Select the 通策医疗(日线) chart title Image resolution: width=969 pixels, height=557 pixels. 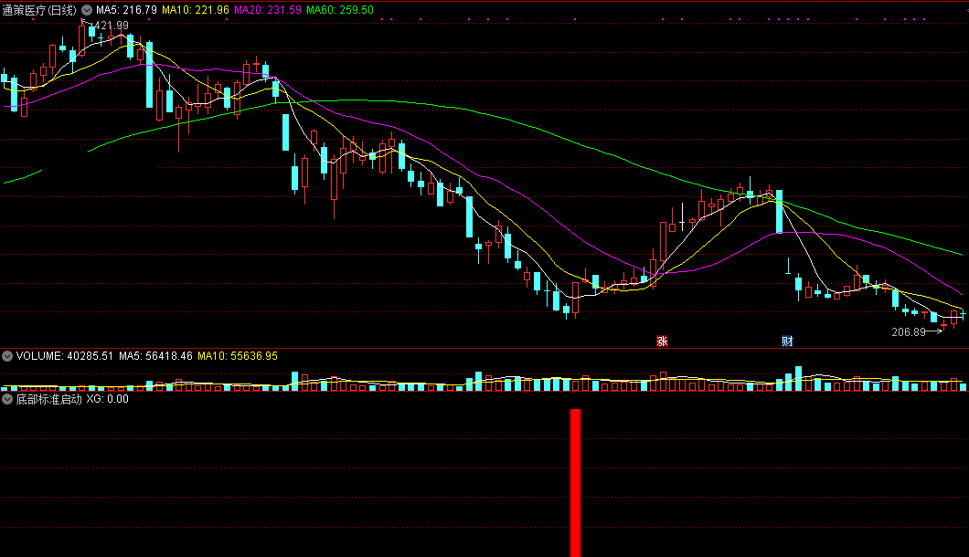[39, 10]
